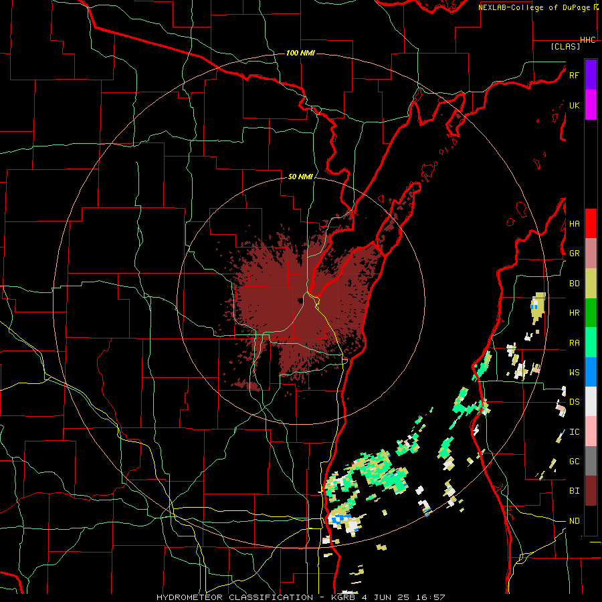Pick the HR dark green legend swatch

591,313
